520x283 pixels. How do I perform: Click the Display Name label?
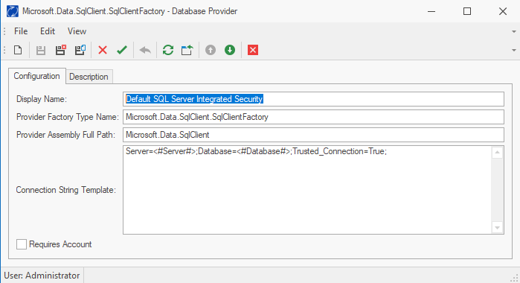(x=42, y=99)
